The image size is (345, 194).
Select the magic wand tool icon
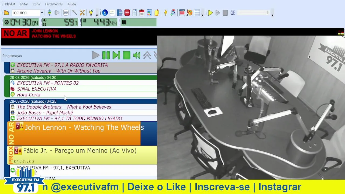[75, 13]
